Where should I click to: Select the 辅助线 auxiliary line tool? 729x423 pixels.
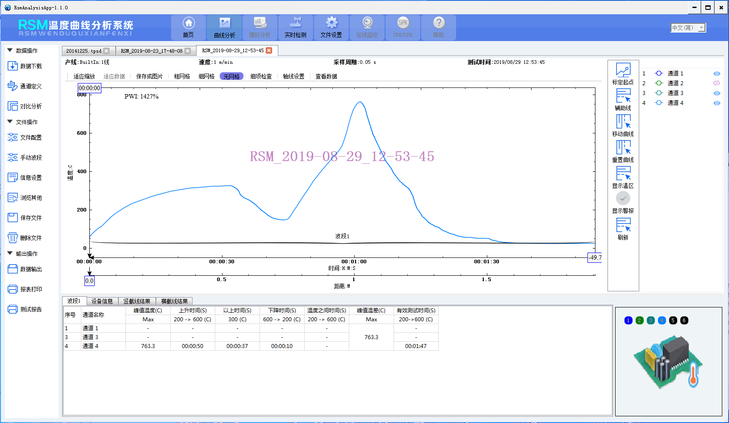click(623, 96)
